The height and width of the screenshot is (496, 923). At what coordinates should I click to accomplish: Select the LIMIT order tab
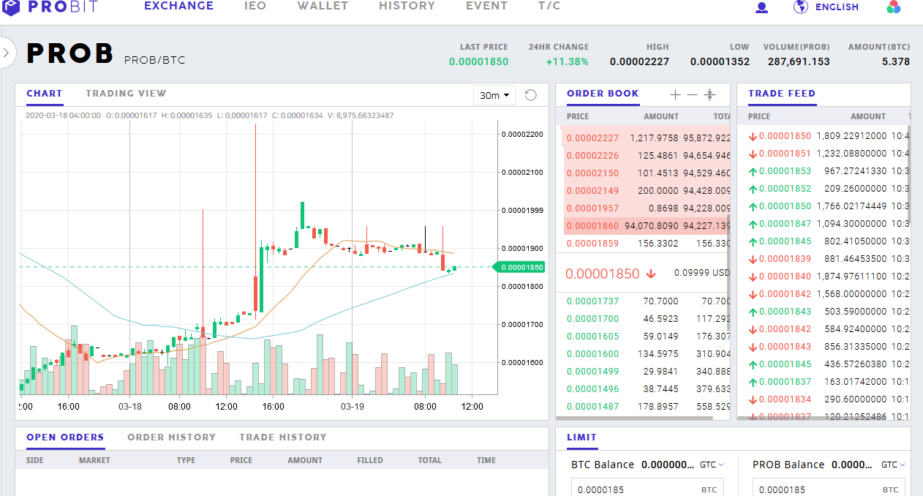582,437
